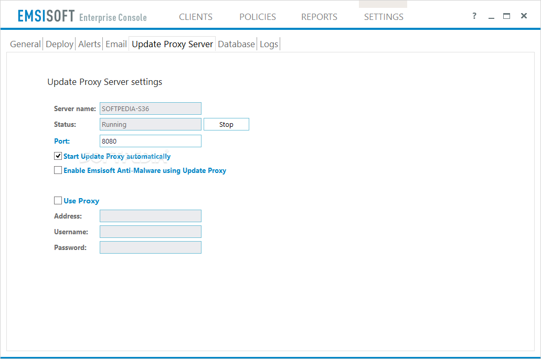
Task: Select the Update Proxy Server tab
Action: (172, 44)
